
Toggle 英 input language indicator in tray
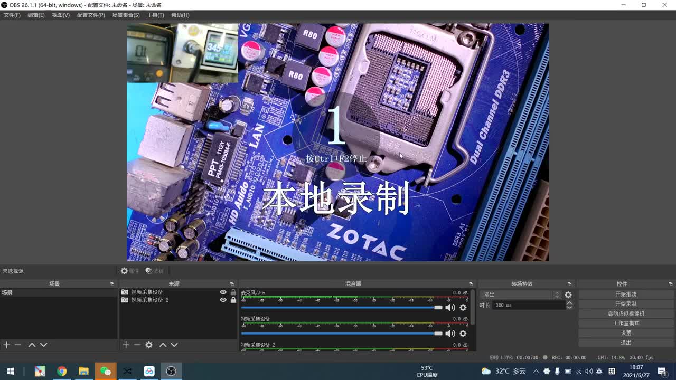pyautogui.click(x=599, y=371)
